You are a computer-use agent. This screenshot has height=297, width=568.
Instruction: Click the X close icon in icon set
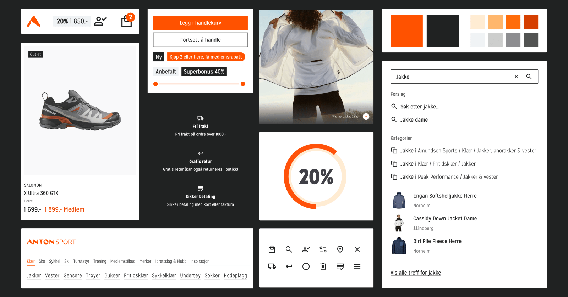[357, 250]
